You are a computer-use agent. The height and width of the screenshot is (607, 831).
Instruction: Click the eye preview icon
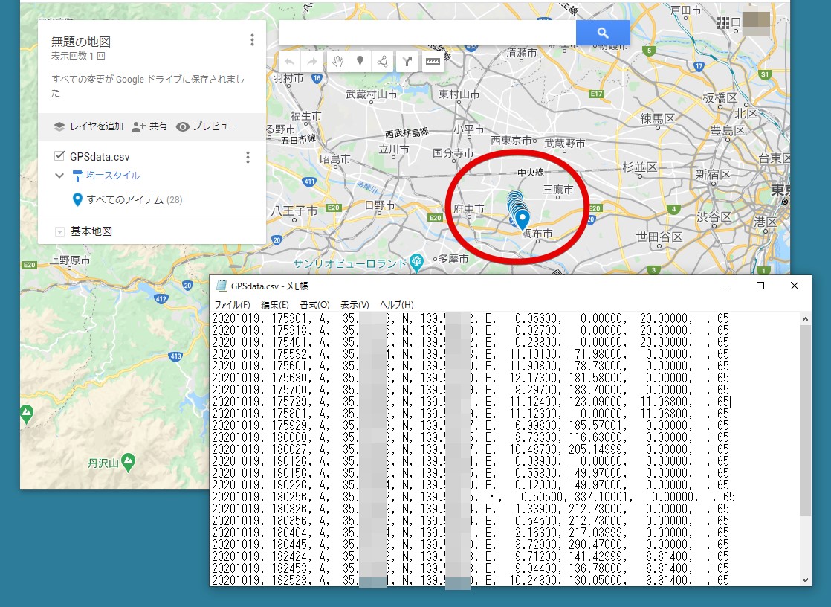[183, 126]
